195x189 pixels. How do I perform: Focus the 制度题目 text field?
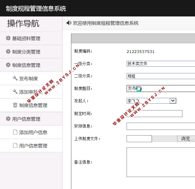tap(161, 88)
